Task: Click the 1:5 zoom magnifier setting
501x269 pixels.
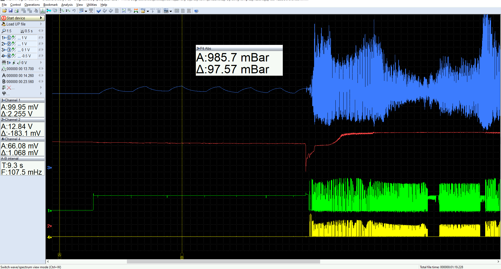Action: pyautogui.click(x=7, y=31)
